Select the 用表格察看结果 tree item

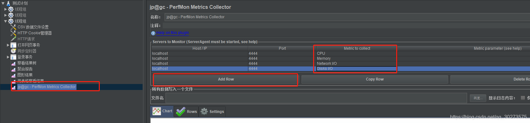click(31, 81)
